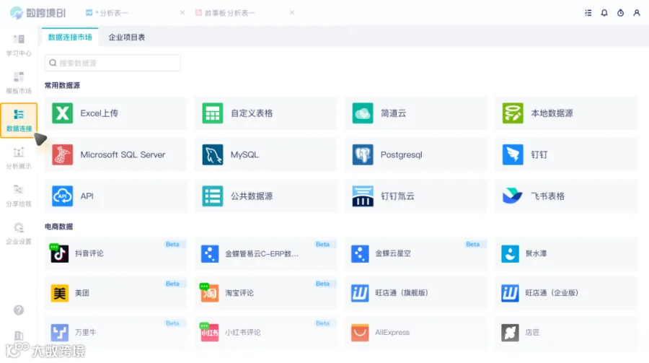The image size is (649, 363).
Task: Open the 分析展示 sidebar item
Action: (x=19, y=158)
